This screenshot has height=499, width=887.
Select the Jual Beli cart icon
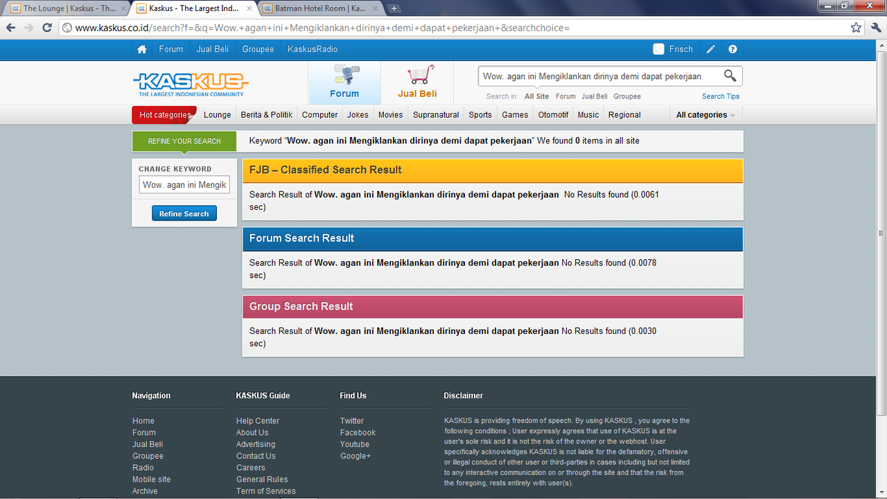coord(417,82)
